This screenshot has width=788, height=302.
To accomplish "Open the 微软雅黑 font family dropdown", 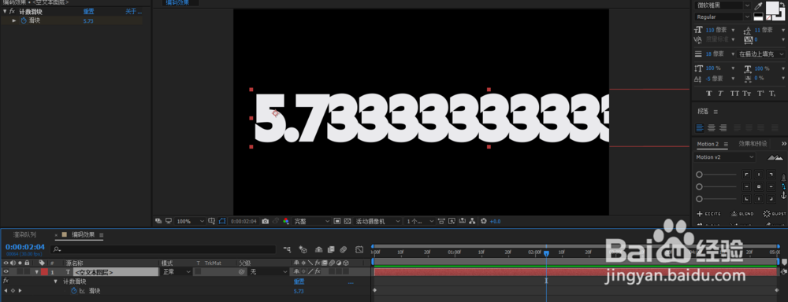I will pyautogui.click(x=723, y=6).
